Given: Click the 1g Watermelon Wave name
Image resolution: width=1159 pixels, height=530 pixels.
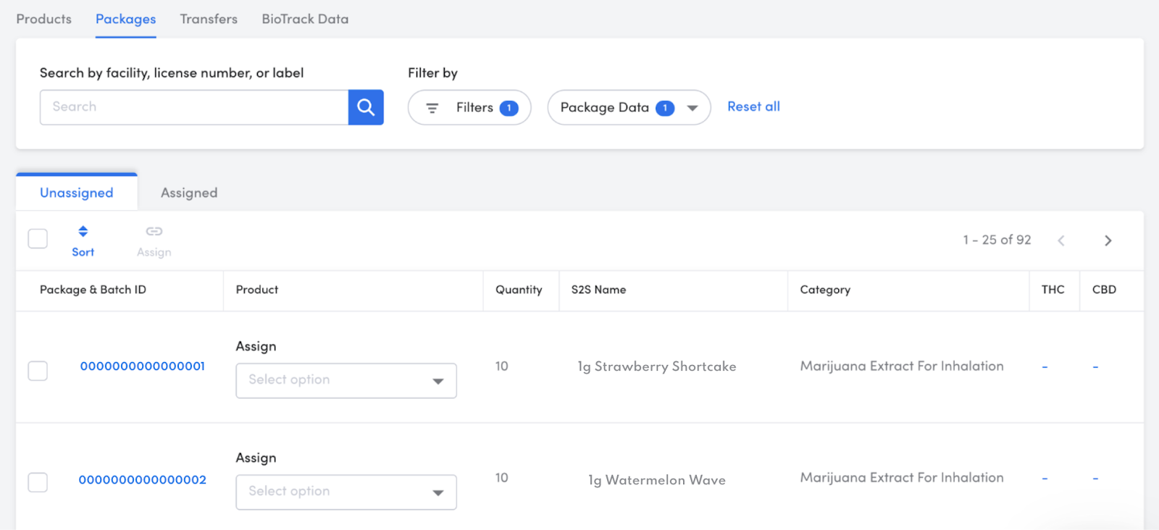Looking at the screenshot, I should coord(657,480).
